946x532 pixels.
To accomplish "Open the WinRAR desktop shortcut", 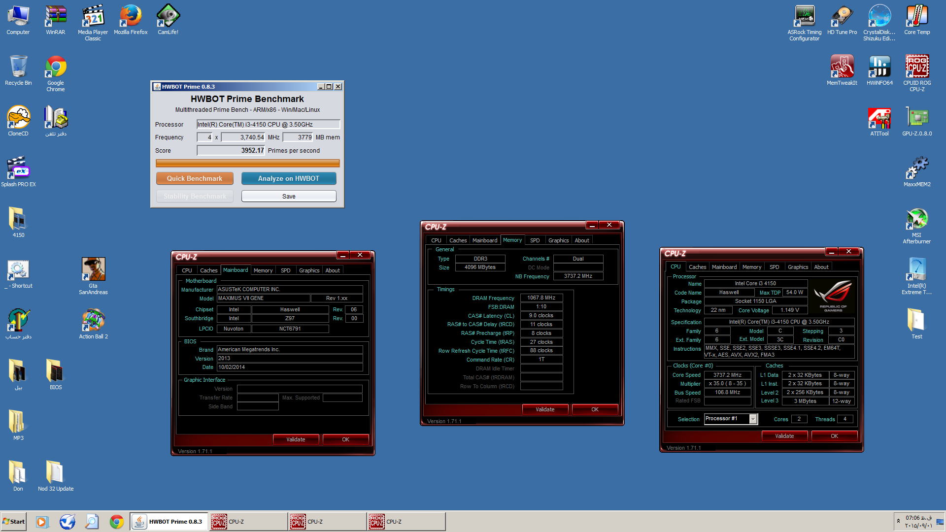I will click(x=56, y=20).
